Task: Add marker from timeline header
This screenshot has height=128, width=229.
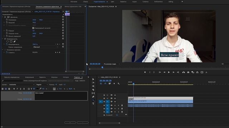Action: [x=114, y=84]
